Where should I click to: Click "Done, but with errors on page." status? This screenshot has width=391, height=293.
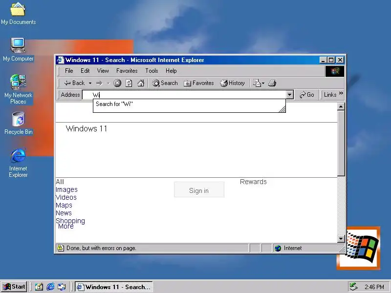[101, 248]
